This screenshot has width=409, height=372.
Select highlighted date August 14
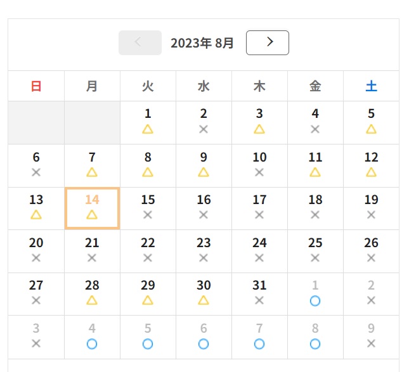click(92, 208)
